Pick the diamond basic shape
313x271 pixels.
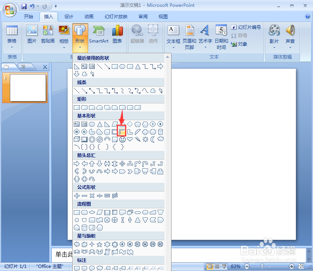pos(130,124)
